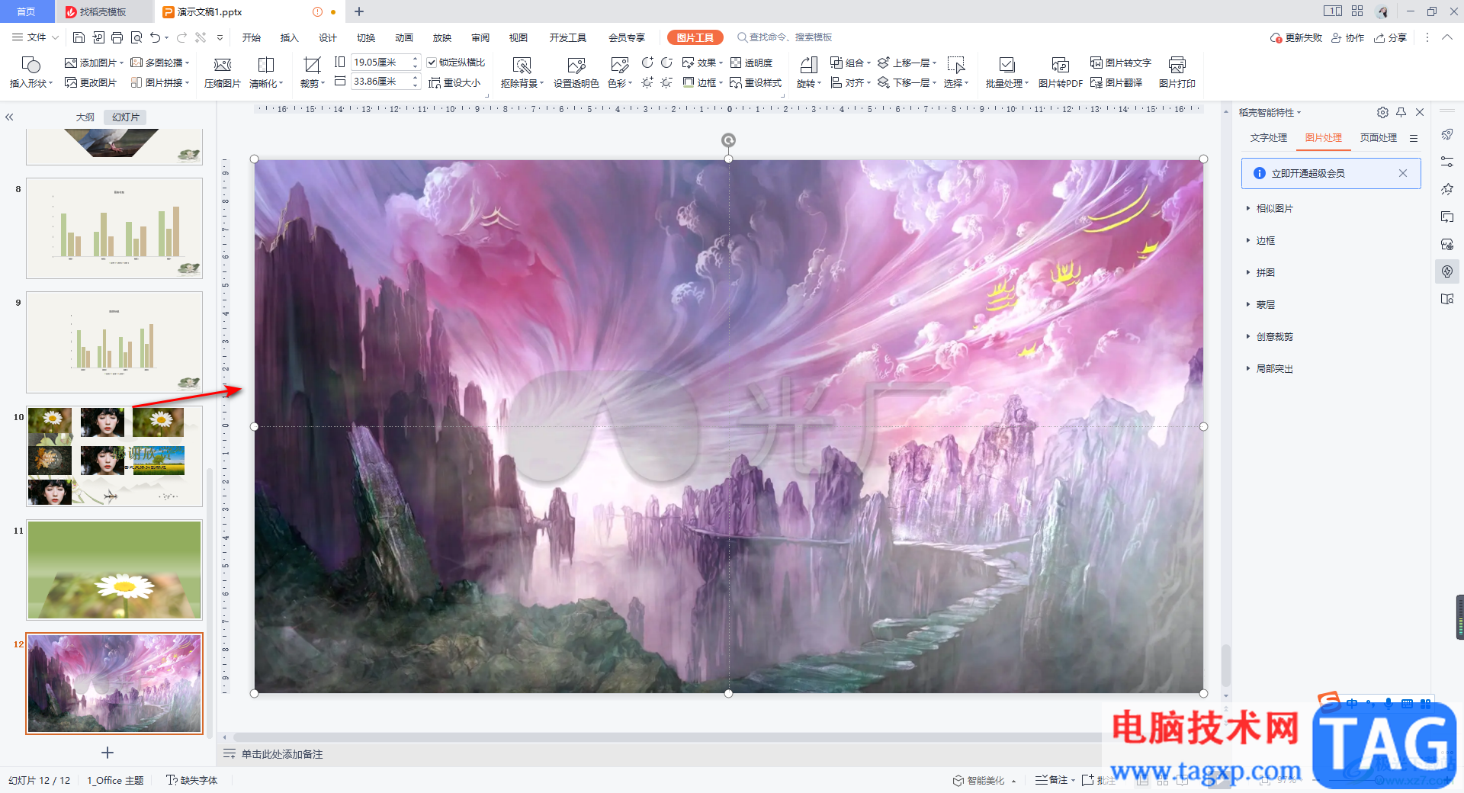Select slide 10 thumbnail with photo collage

114,456
